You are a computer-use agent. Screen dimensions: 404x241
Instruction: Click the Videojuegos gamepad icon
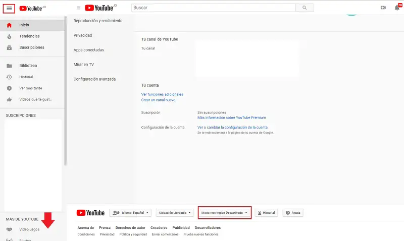[x=9, y=229]
